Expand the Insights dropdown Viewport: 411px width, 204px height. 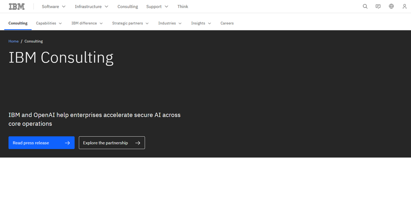pos(201,23)
